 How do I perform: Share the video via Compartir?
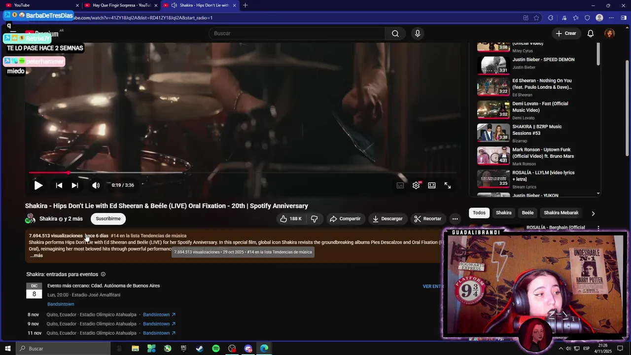tap(345, 219)
